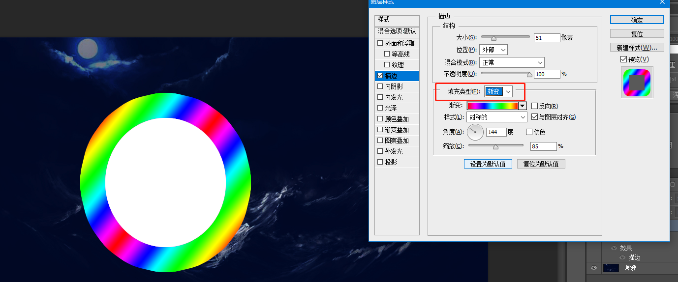This screenshot has width=678, height=282.
Task: Select the 背景 layer name
Action: point(630,268)
